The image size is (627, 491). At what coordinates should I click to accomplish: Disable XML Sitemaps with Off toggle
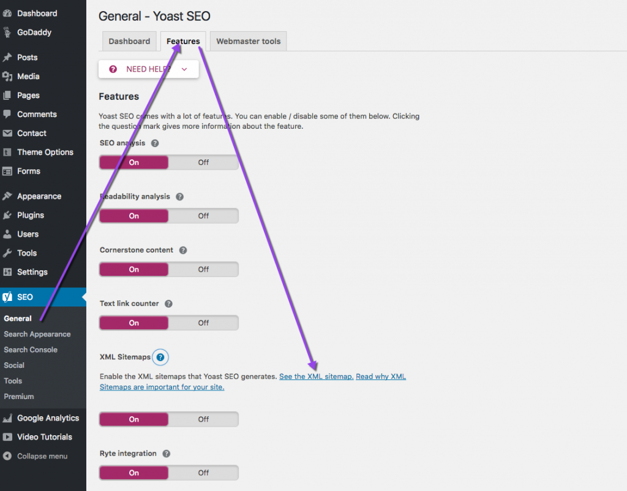point(203,419)
